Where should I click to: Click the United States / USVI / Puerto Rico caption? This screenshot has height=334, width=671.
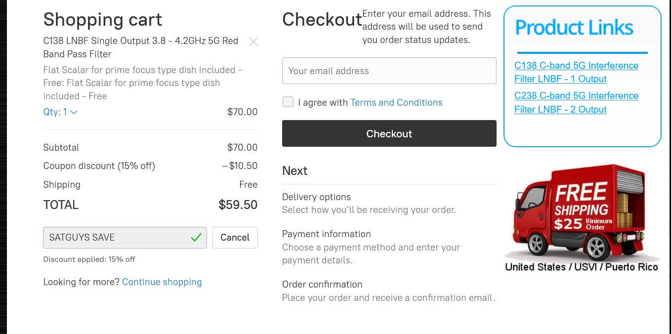(x=582, y=267)
